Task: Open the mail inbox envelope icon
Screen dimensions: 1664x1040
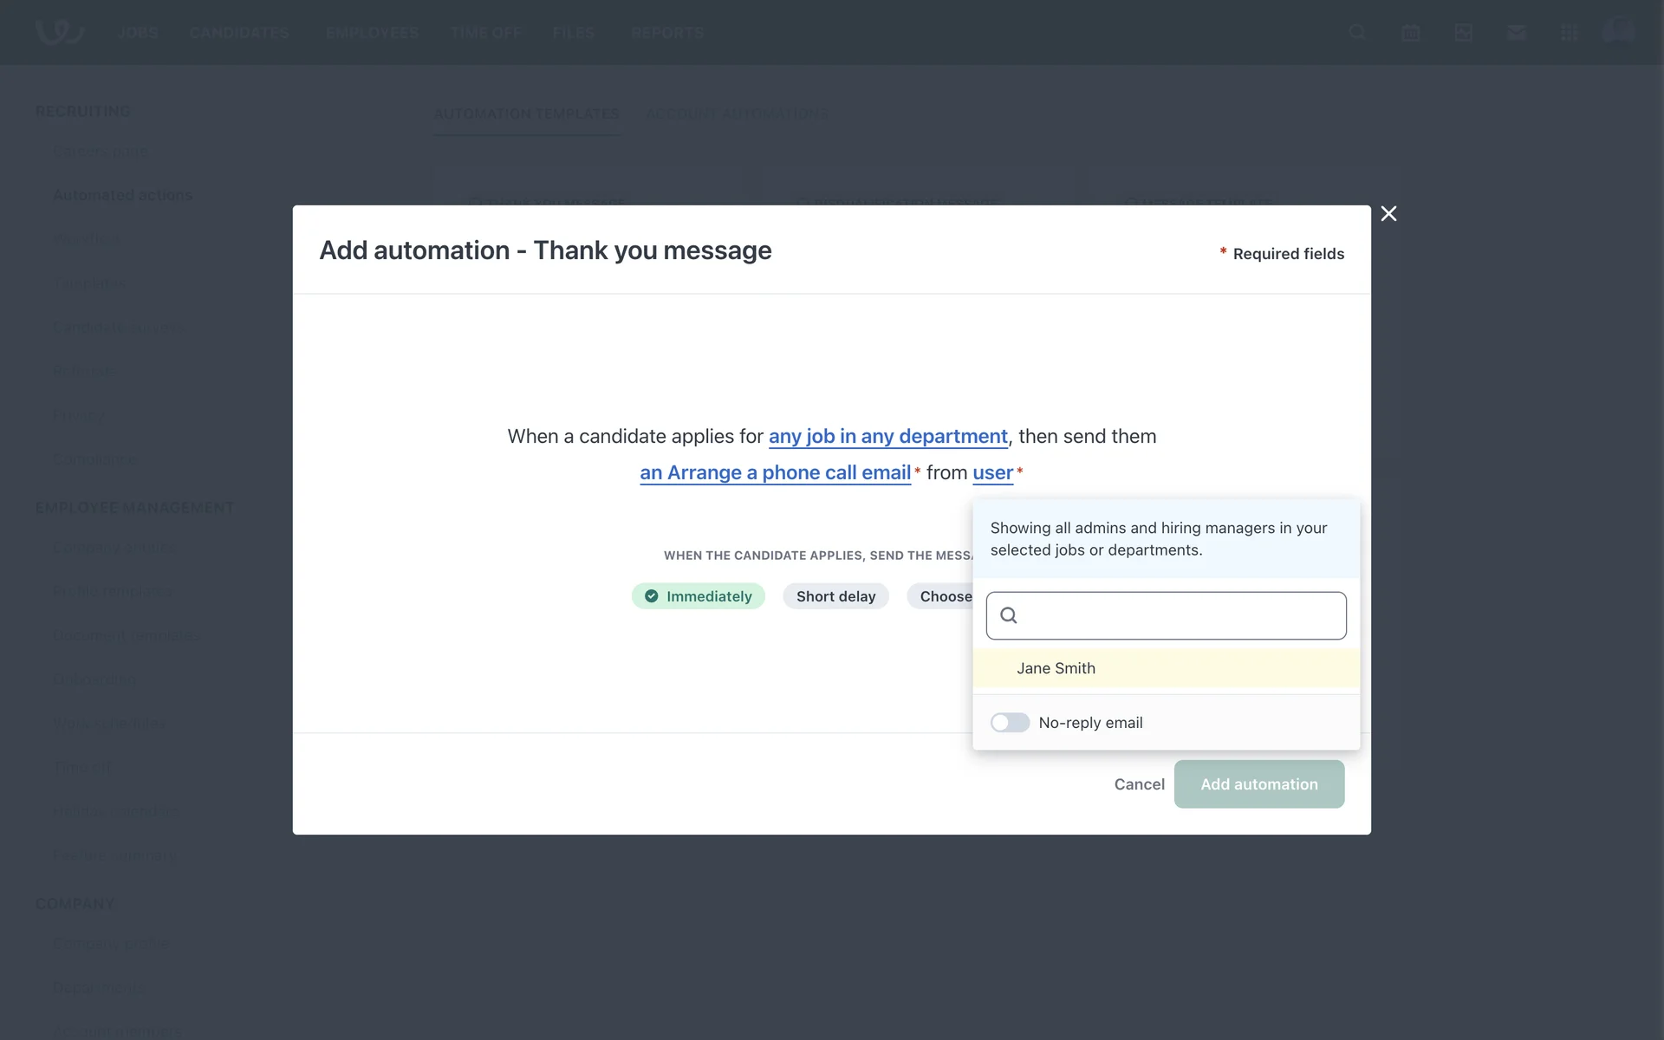Action: coord(1516,33)
